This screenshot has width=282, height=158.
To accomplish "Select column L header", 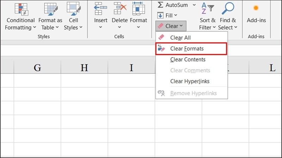I will pos(265,67).
